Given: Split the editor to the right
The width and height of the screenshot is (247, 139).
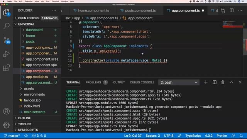Looking at the screenshot, I should pyautogui.click(x=232, y=10).
